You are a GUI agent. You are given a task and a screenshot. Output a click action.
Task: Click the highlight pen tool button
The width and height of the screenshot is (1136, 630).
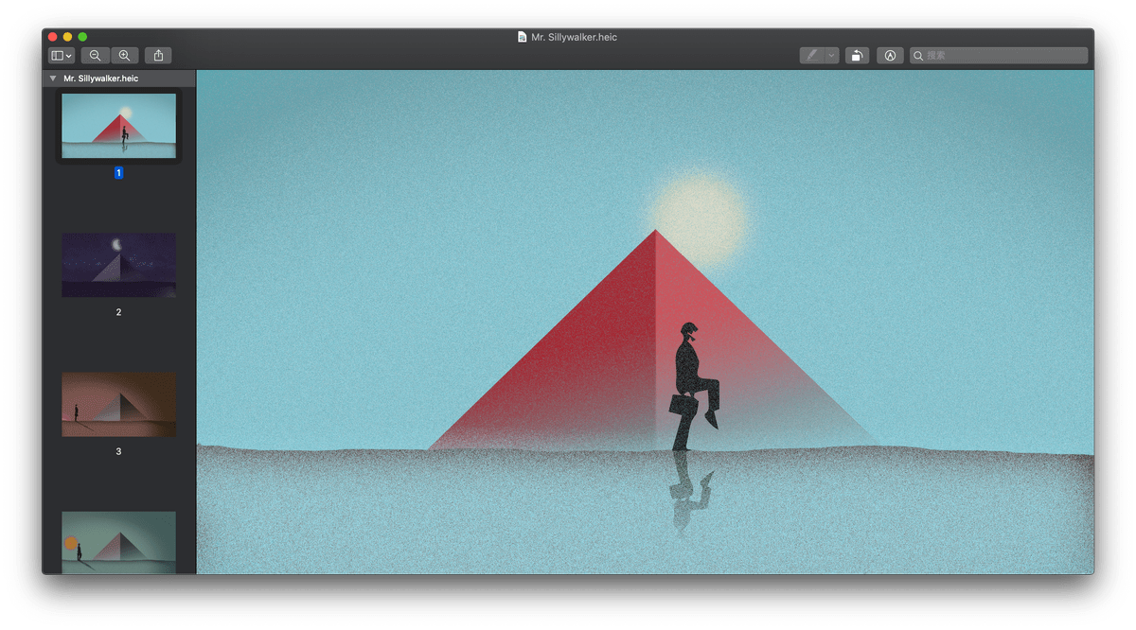pyautogui.click(x=811, y=56)
